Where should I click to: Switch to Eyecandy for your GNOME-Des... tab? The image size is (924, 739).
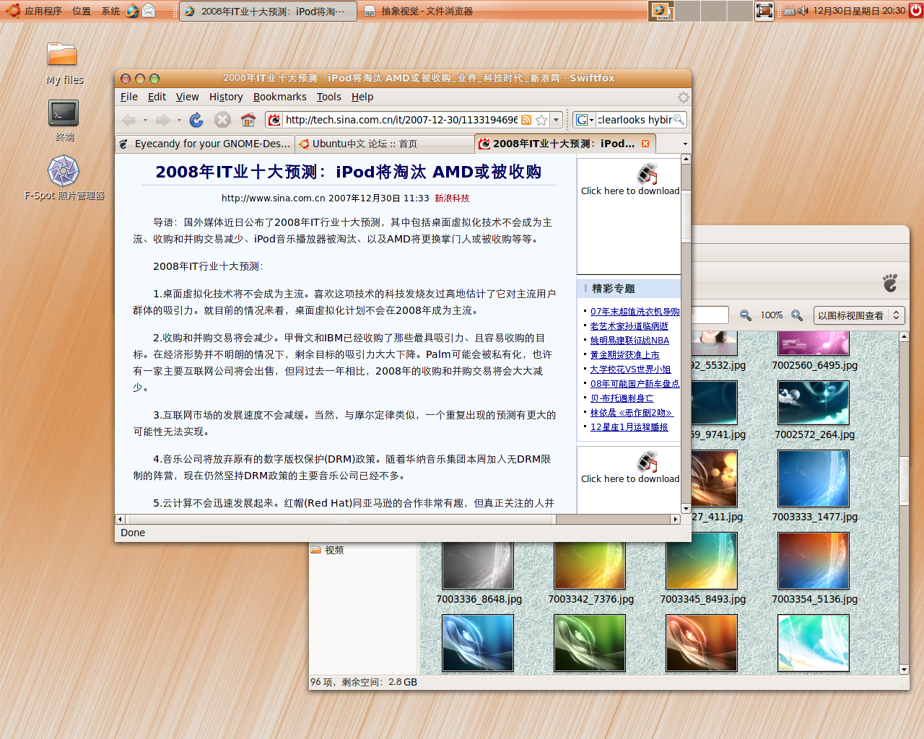pos(205,144)
